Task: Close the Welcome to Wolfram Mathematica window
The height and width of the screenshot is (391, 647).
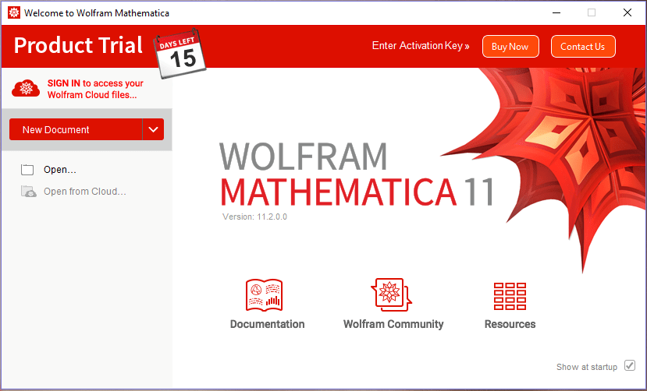Action: click(x=627, y=12)
